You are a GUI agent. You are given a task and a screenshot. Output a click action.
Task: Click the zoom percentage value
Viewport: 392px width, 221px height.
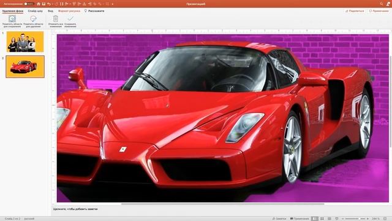[375, 219]
